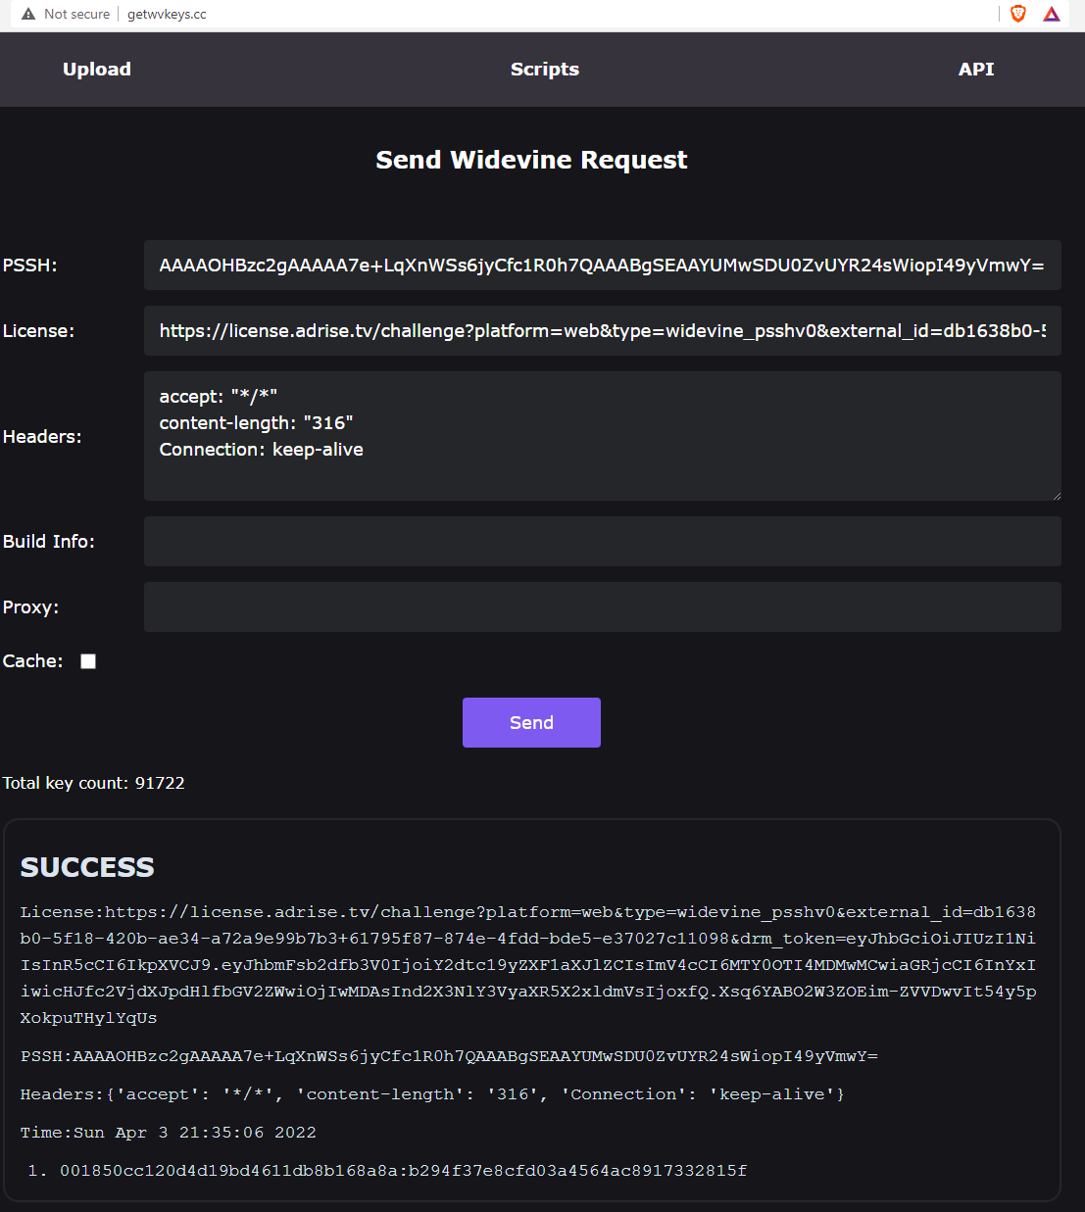
Task: Click the SUCCESS result heading
Action: [x=87, y=867]
